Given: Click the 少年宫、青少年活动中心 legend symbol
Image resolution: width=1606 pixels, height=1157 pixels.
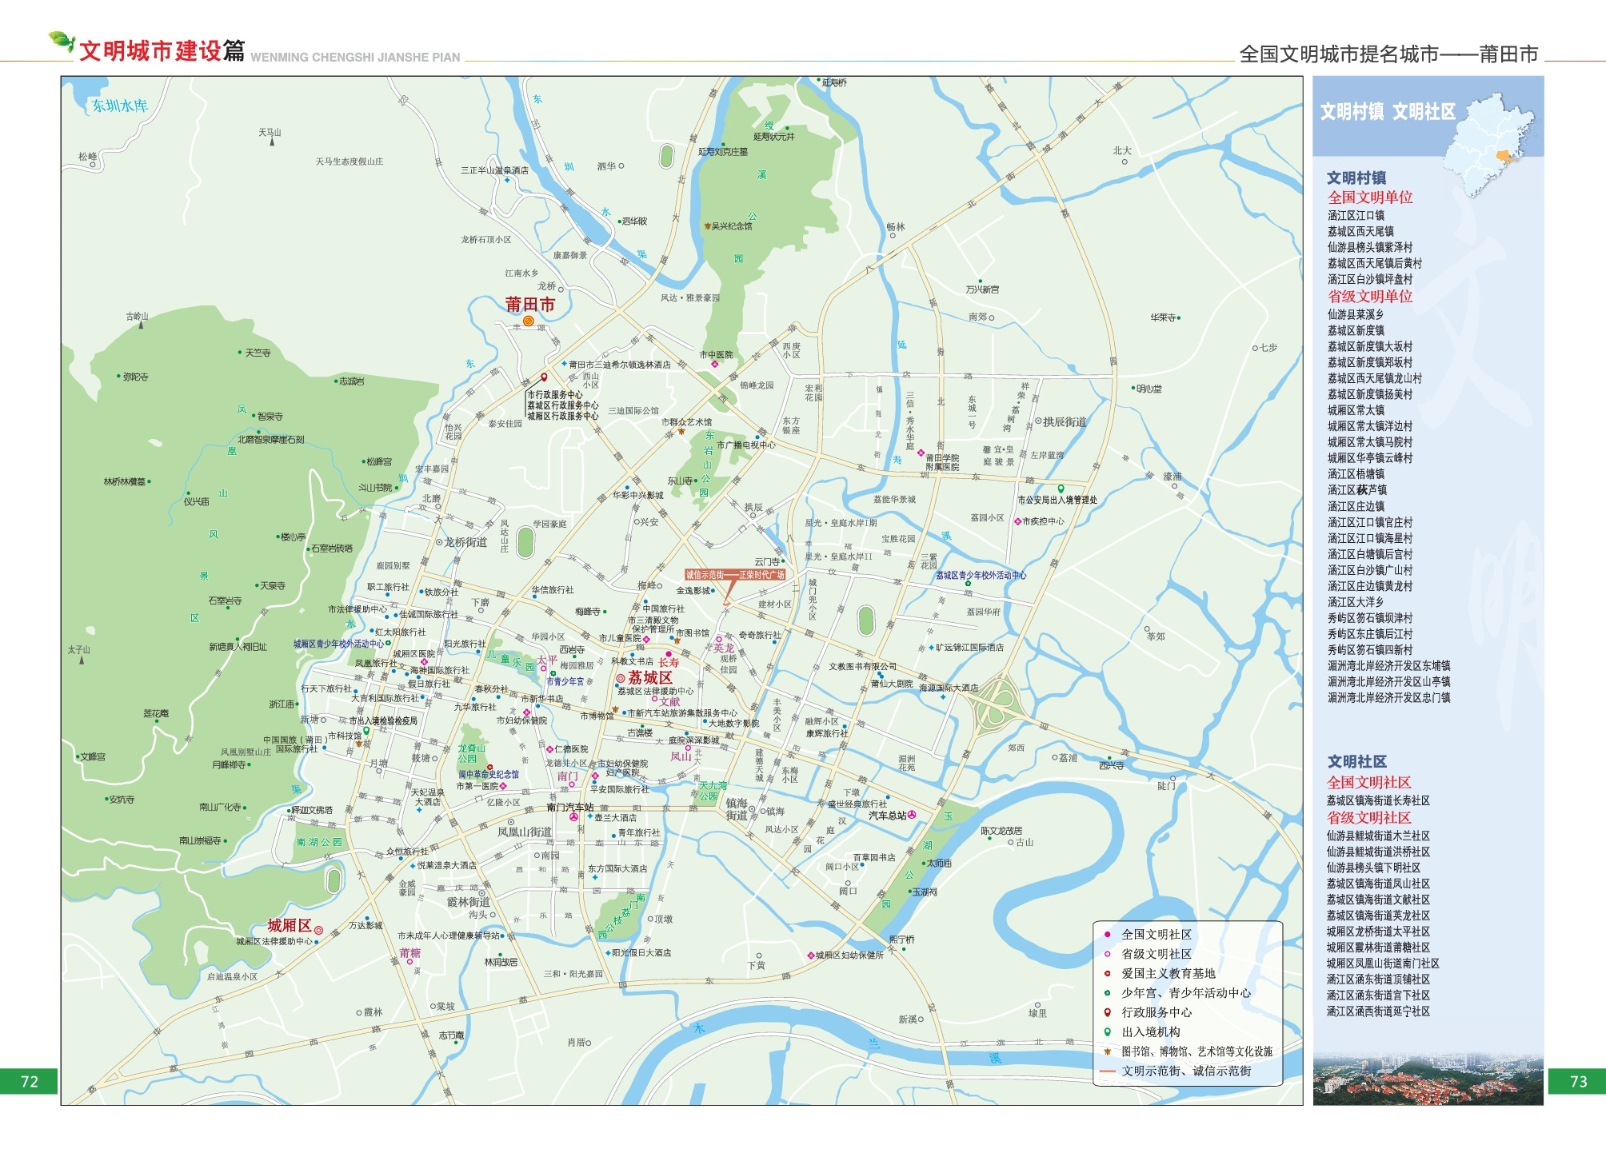Looking at the screenshot, I should 1108,992.
